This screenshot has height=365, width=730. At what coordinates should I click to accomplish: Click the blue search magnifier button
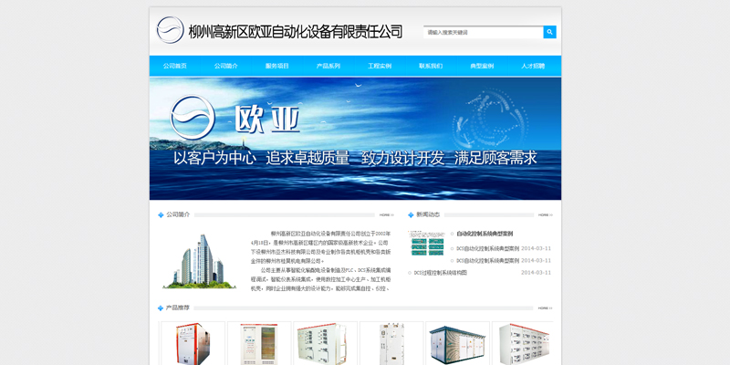[x=549, y=32]
